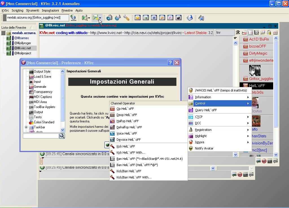Click the red graph icon in channel toolbar
Viewport: 289px width, 208px height.
click(x=275, y=33)
